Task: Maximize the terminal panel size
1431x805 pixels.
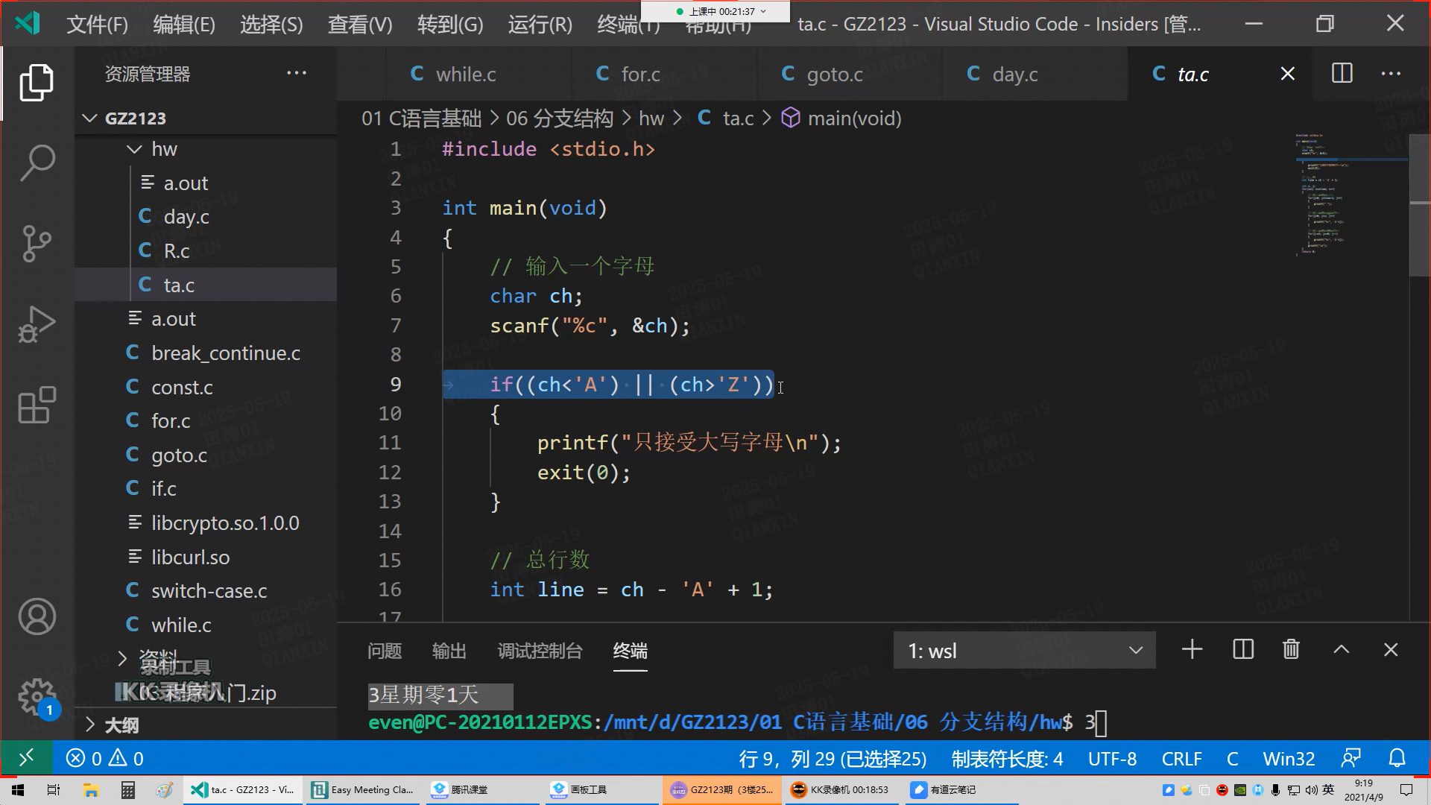Action: 1341,650
